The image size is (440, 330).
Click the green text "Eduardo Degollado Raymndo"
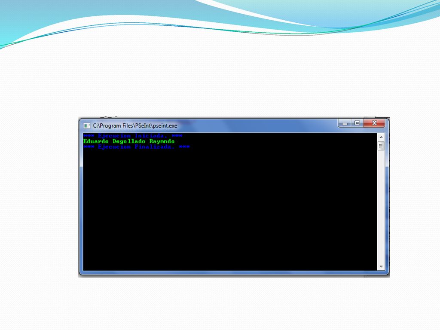(x=129, y=141)
